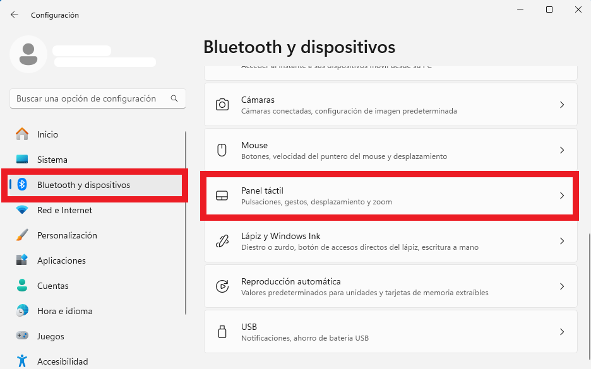Expand the Cámaras row chevron
Viewport: 591px width, 369px height.
pyautogui.click(x=562, y=105)
